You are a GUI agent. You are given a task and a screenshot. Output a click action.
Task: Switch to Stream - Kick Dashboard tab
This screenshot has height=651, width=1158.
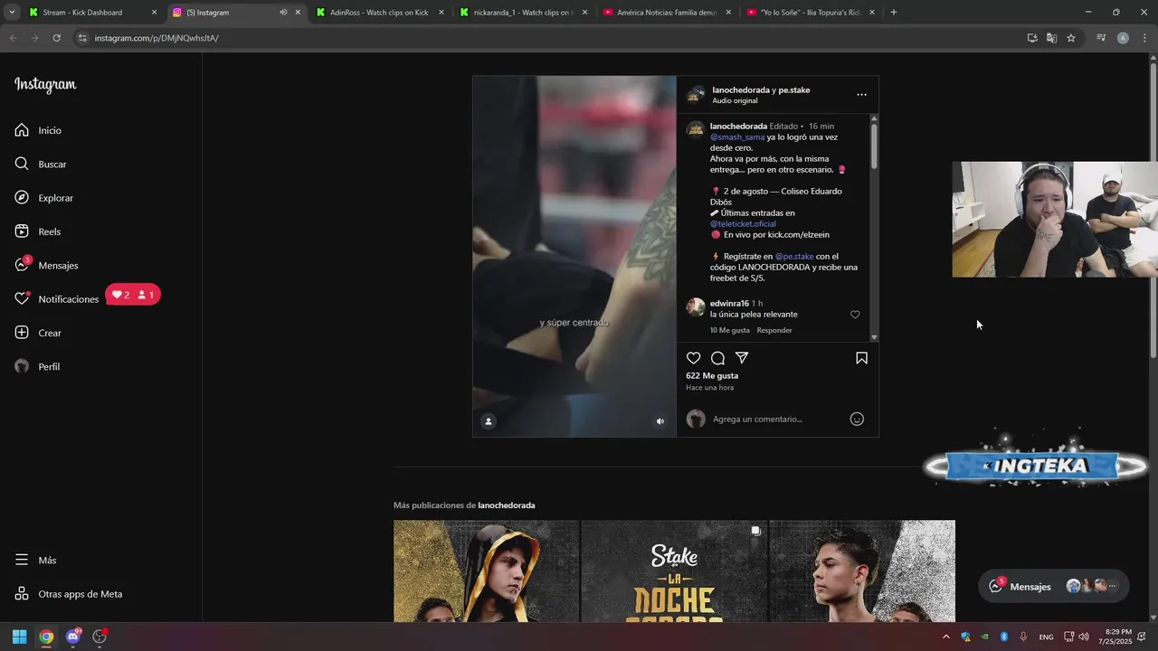(92, 13)
